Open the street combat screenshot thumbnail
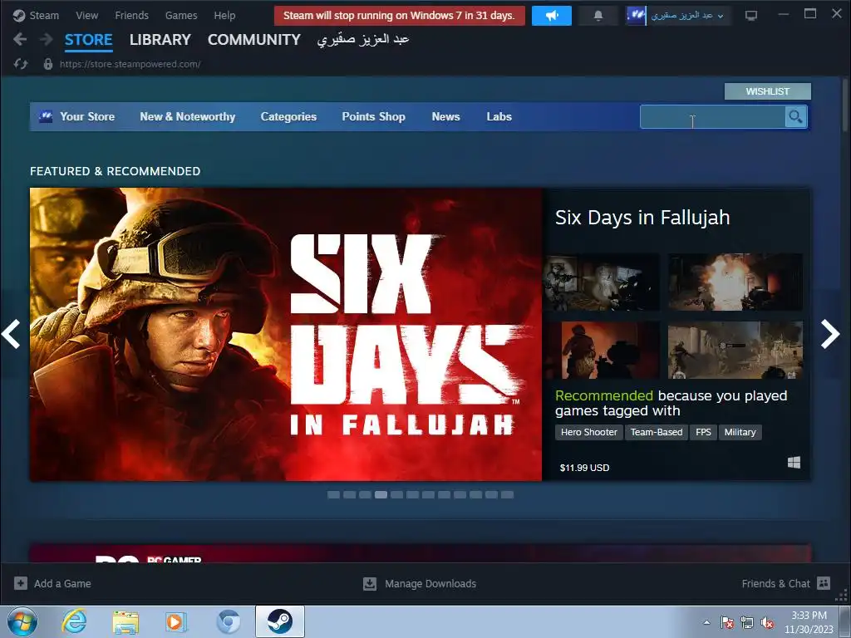851x638 pixels. pyautogui.click(x=735, y=350)
